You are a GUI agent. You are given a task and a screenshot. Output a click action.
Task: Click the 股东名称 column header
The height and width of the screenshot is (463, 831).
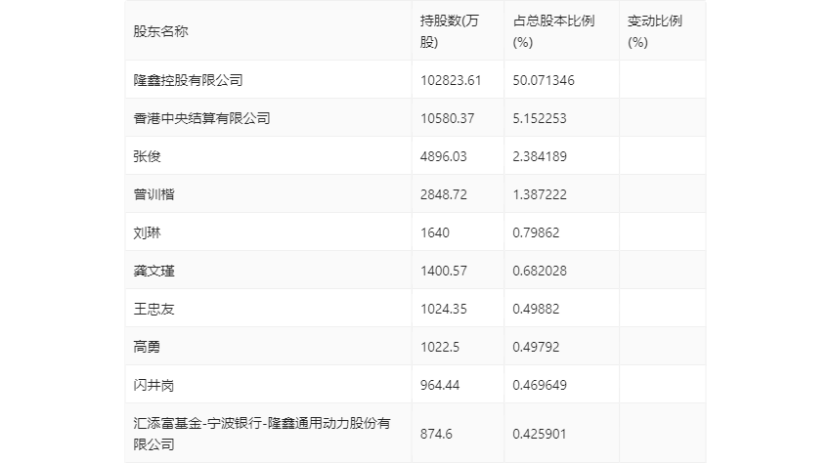(x=160, y=31)
